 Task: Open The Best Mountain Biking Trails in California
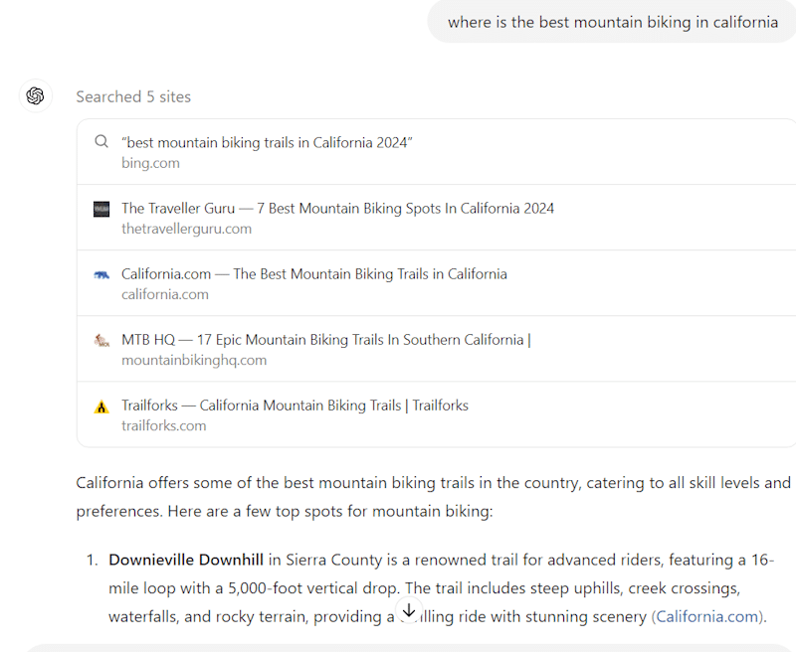click(437, 283)
